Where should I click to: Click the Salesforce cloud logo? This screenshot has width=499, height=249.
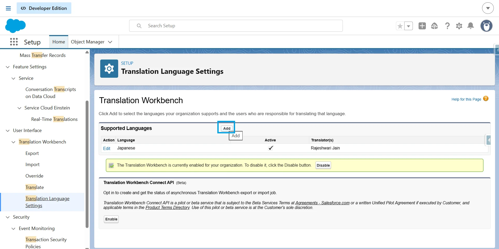point(15,26)
